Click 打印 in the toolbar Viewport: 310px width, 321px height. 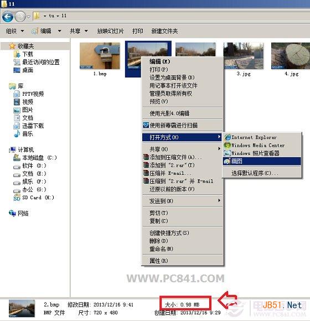[138, 31]
